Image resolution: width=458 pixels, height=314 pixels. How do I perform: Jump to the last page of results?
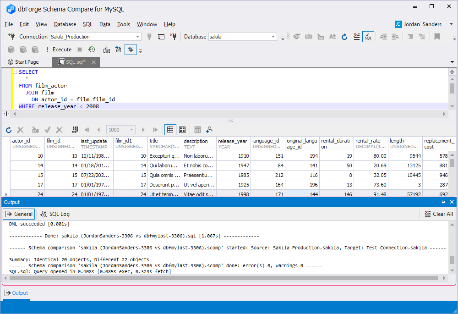pyautogui.click(x=155, y=130)
